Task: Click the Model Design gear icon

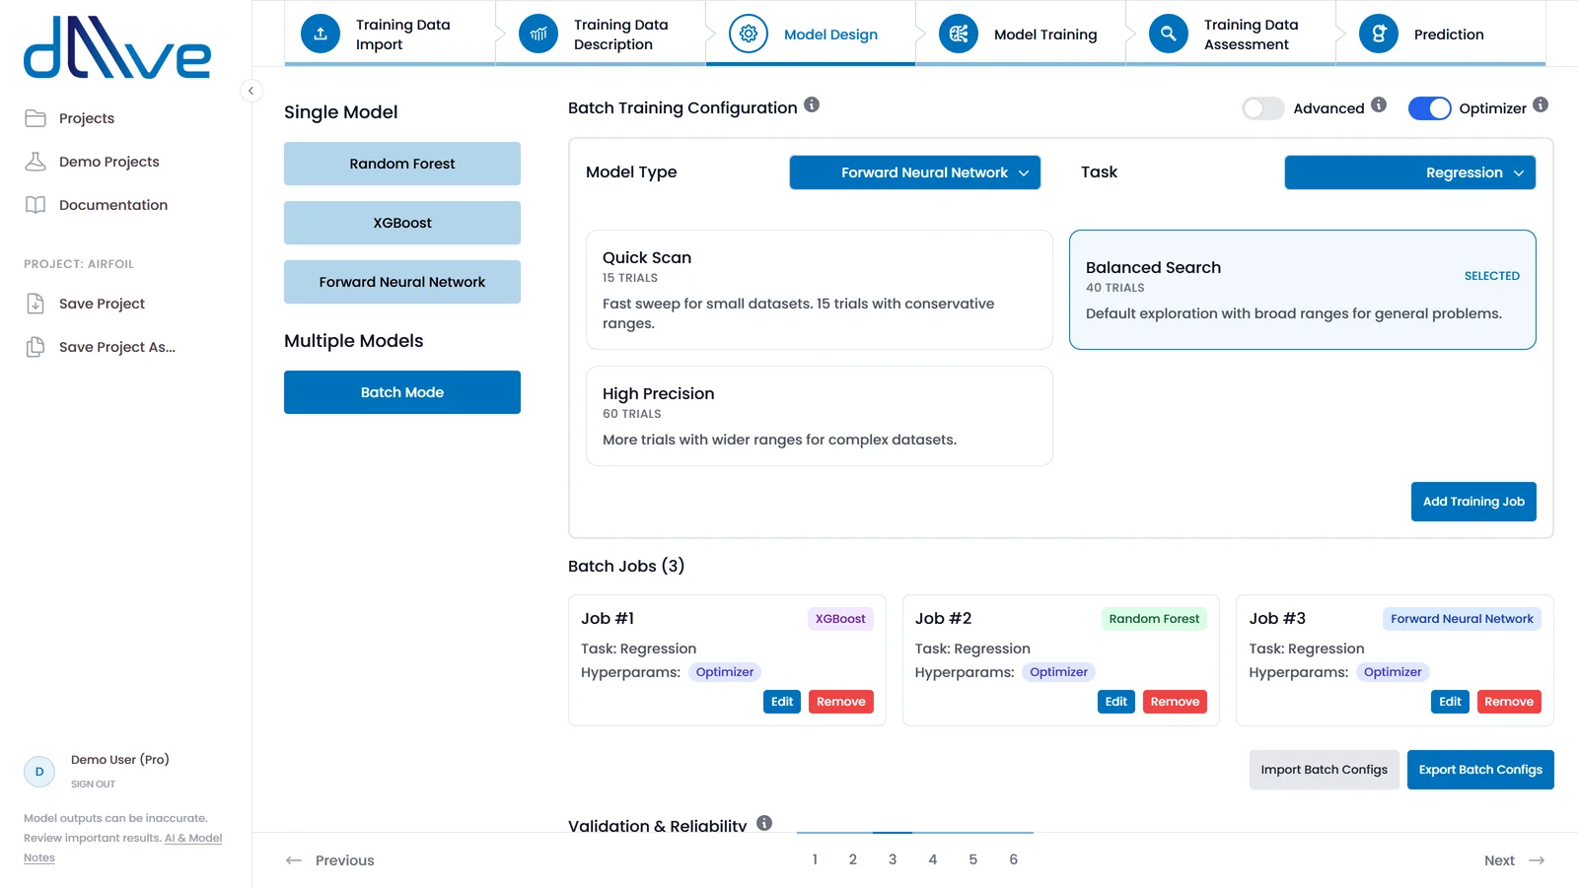Action: coord(749,34)
